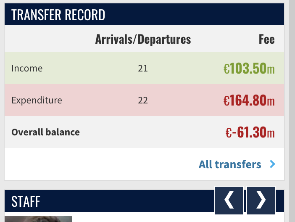Click the €164.80m expenditure fee
This screenshot has width=295, height=222.
point(249,100)
